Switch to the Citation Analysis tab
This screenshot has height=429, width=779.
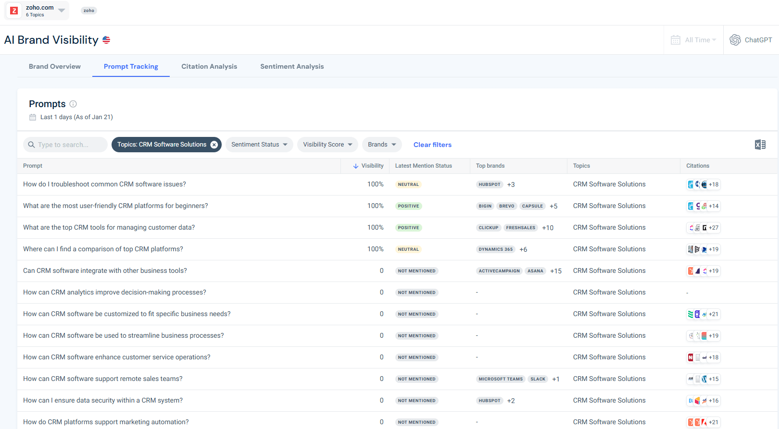click(209, 66)
